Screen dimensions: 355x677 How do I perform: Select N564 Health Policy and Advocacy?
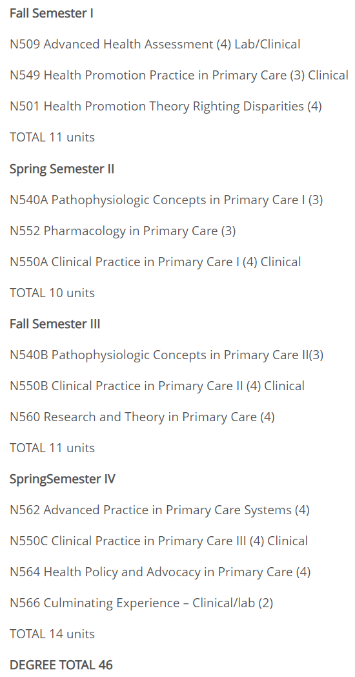[x=160, y=572]
